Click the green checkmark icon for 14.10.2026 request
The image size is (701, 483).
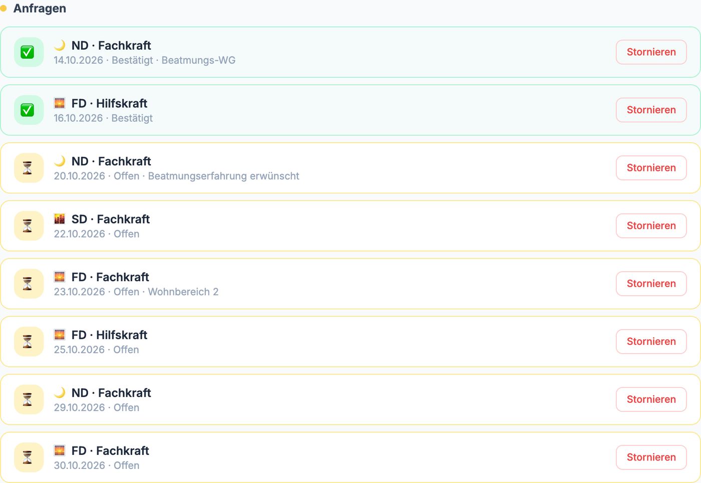pyautogui.click(x=28, y=52)
